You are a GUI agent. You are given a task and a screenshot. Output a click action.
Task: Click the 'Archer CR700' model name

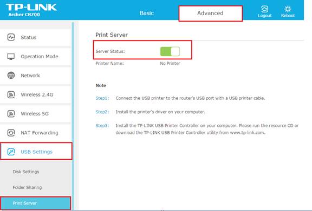[24, 15]
